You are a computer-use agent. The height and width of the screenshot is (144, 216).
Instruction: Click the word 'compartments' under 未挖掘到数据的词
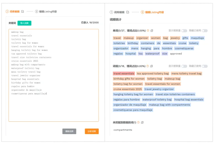[123, 130]
